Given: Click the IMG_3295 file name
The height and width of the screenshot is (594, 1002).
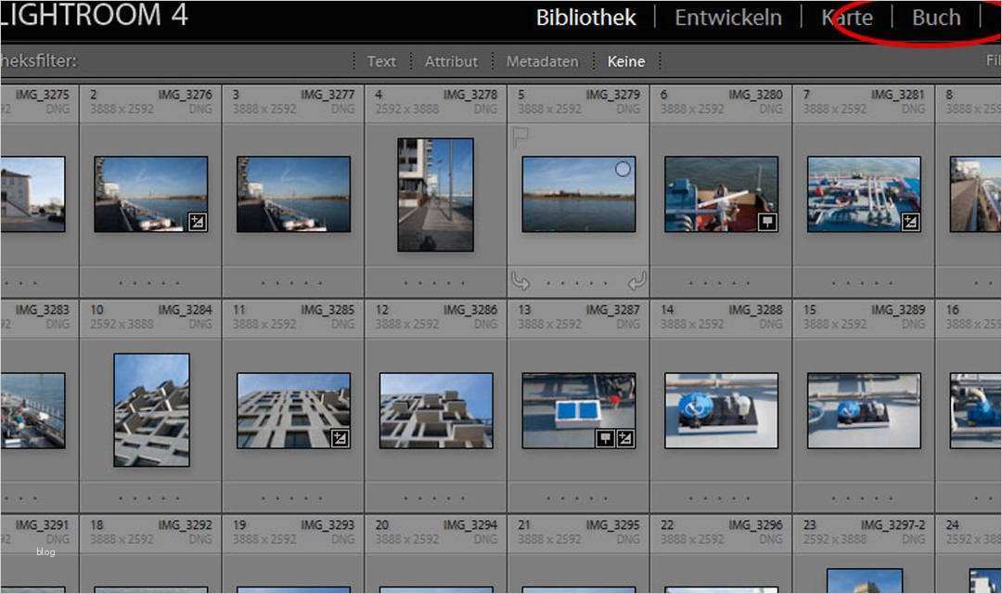Looking at the screenshot, I should tap(612, 525).
